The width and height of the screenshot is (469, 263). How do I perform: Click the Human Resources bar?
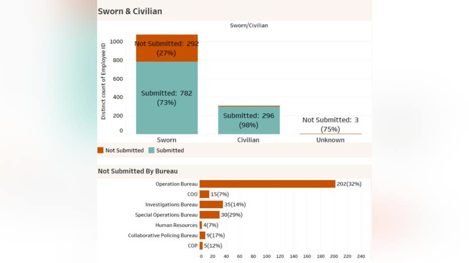pos(201,225)
